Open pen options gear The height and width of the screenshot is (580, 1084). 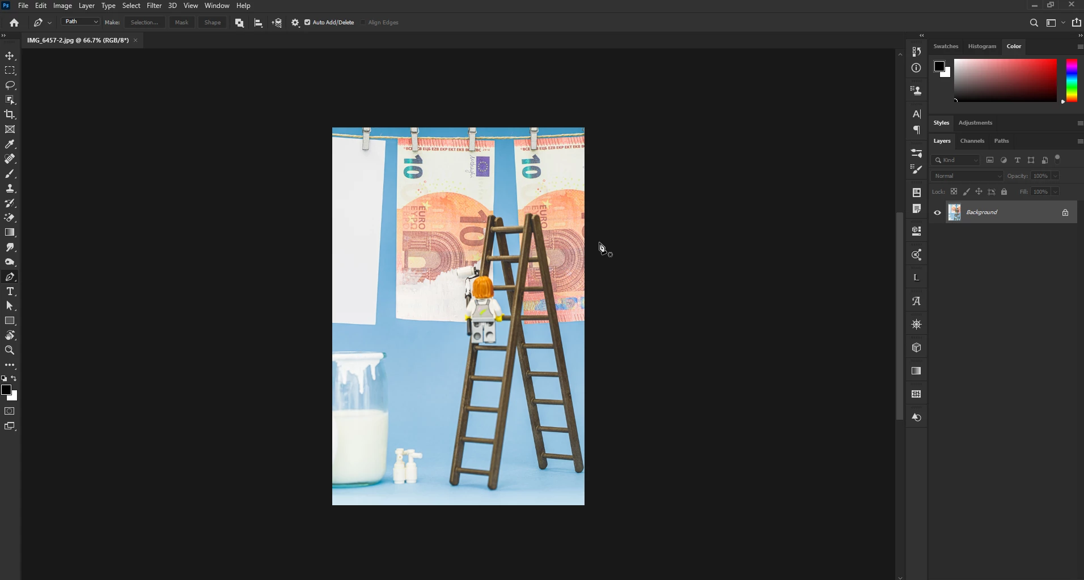pyautogui.click(x=295, y=23)
